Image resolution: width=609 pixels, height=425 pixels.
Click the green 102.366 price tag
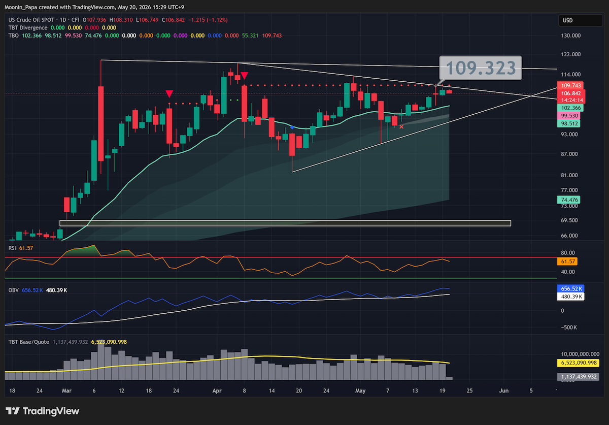tap(571, 108)
